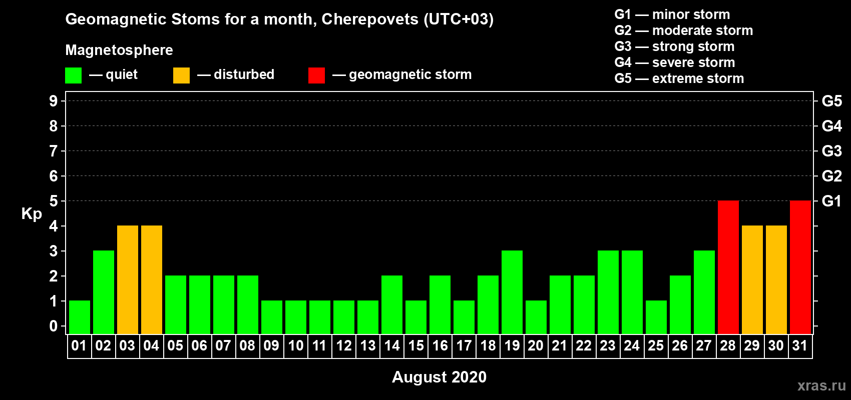851x400 pixels.
Task: Click the G3 right axis label
Action: pos(832,151)
